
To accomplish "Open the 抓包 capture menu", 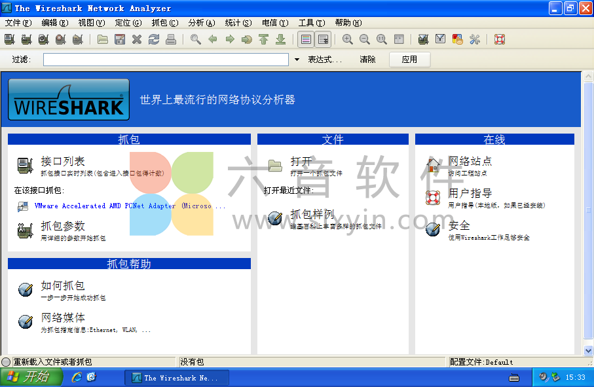I will pyautogui.click(x=166, y=22).
